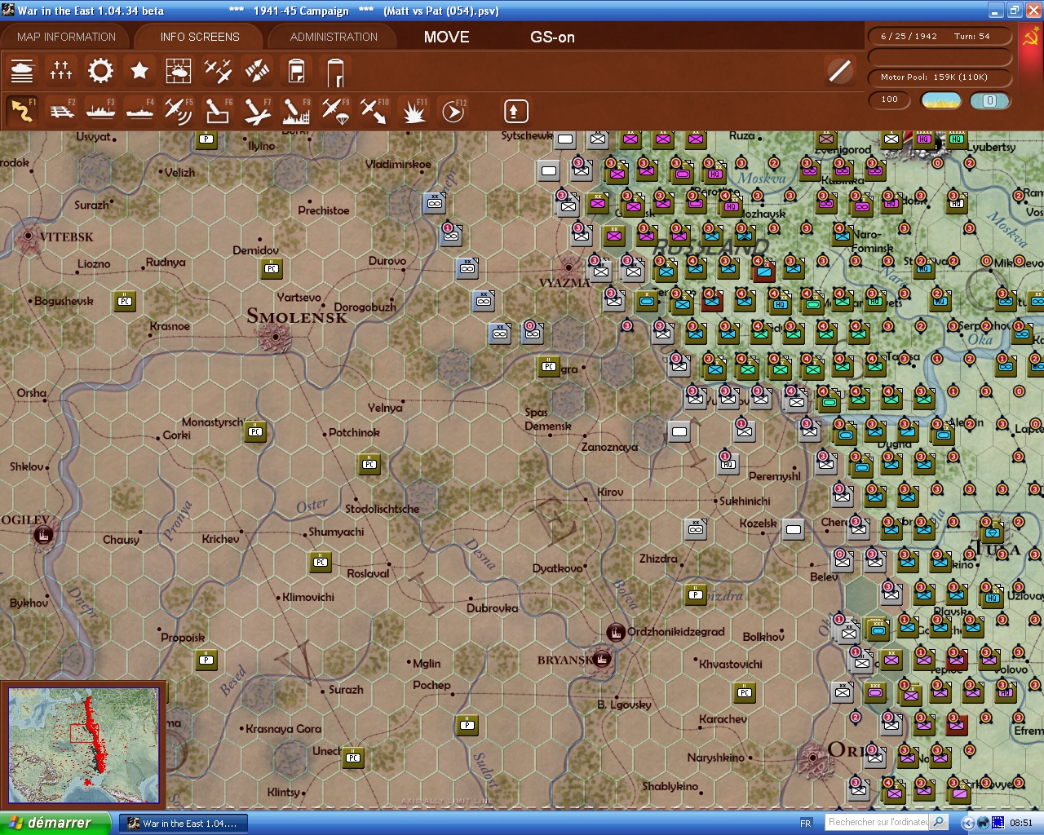
Task: Select F1 move mode
Action: [22, 111]
